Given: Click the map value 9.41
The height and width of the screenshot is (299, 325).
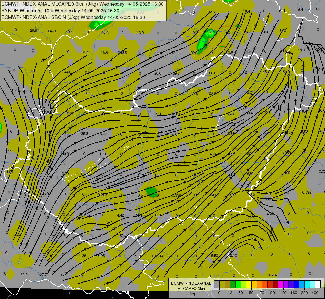Looking at the screenshot, I should pyautogui.click(x=282, y=10).
